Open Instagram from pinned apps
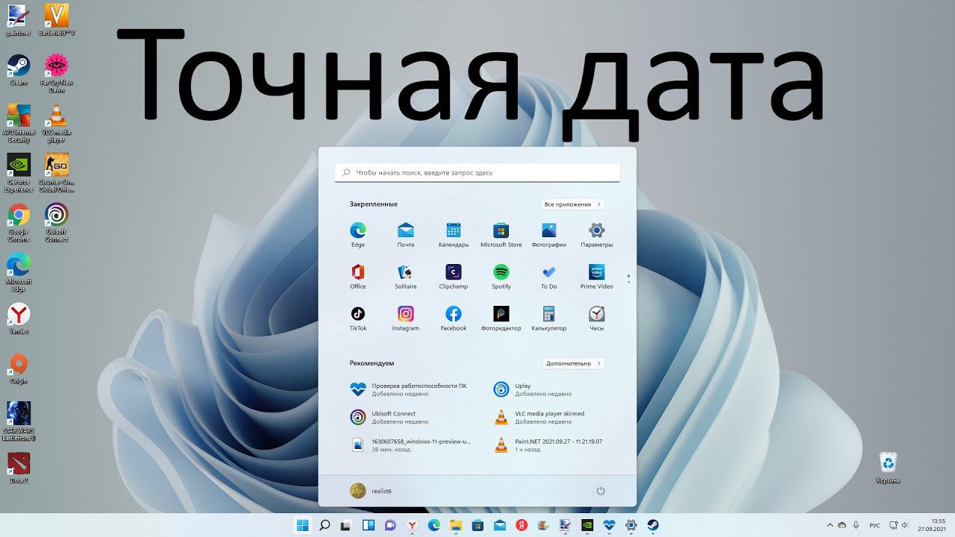Screen dimensions: 955x537 [x=406, y=318]
